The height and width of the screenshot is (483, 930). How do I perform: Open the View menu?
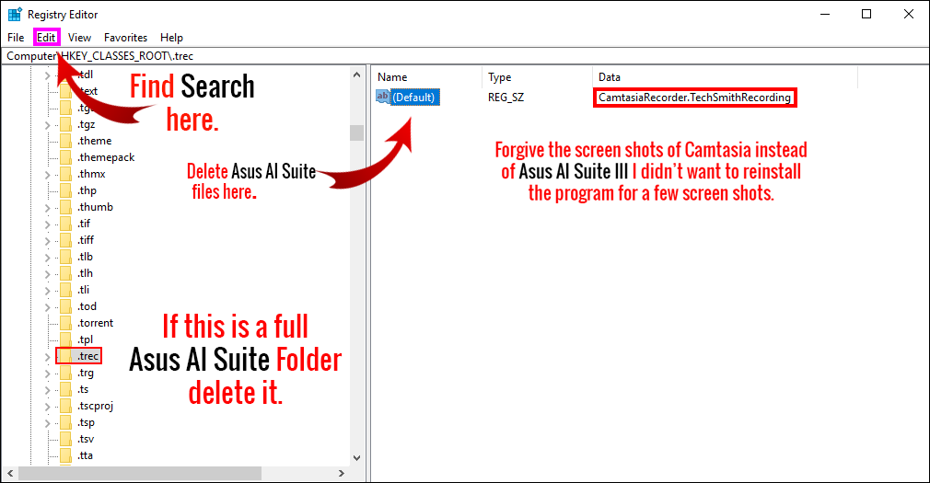[x=79, y=38]
